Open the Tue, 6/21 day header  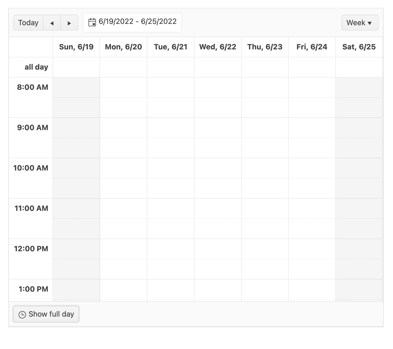point(170,47)
